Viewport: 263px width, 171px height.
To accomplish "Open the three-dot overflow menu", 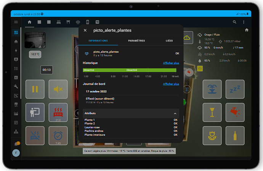I will [x=244, y=22].
